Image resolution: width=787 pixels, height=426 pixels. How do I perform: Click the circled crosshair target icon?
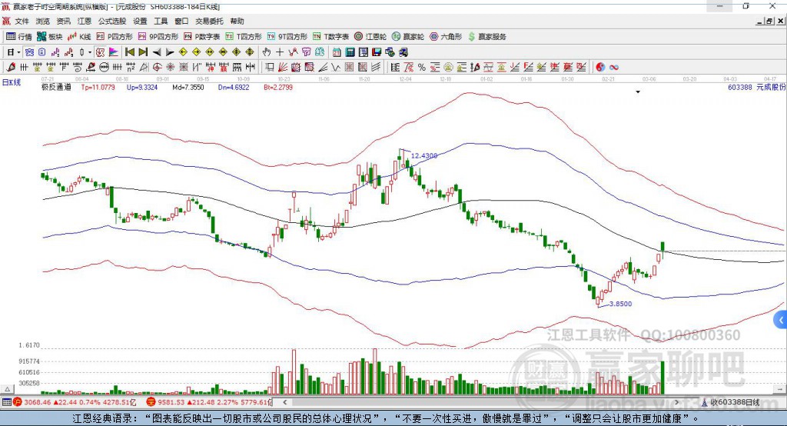157,67
